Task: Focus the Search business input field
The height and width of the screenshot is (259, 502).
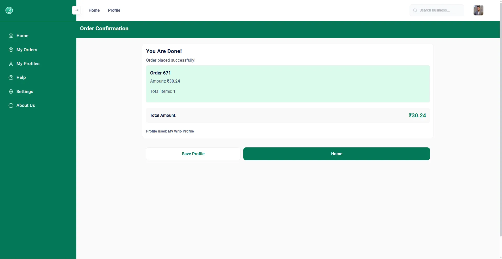Action: [437, 10]
